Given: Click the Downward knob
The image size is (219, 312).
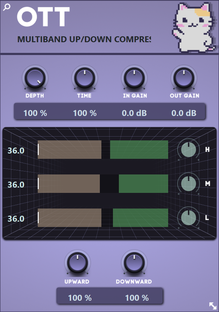Looking at the screenshot, I should [x=134, y=263].
